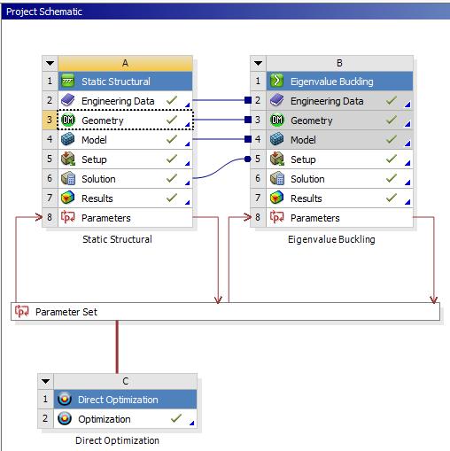
Task: Click the Solution calculator icon in system A
Action: tap(68, 178)
